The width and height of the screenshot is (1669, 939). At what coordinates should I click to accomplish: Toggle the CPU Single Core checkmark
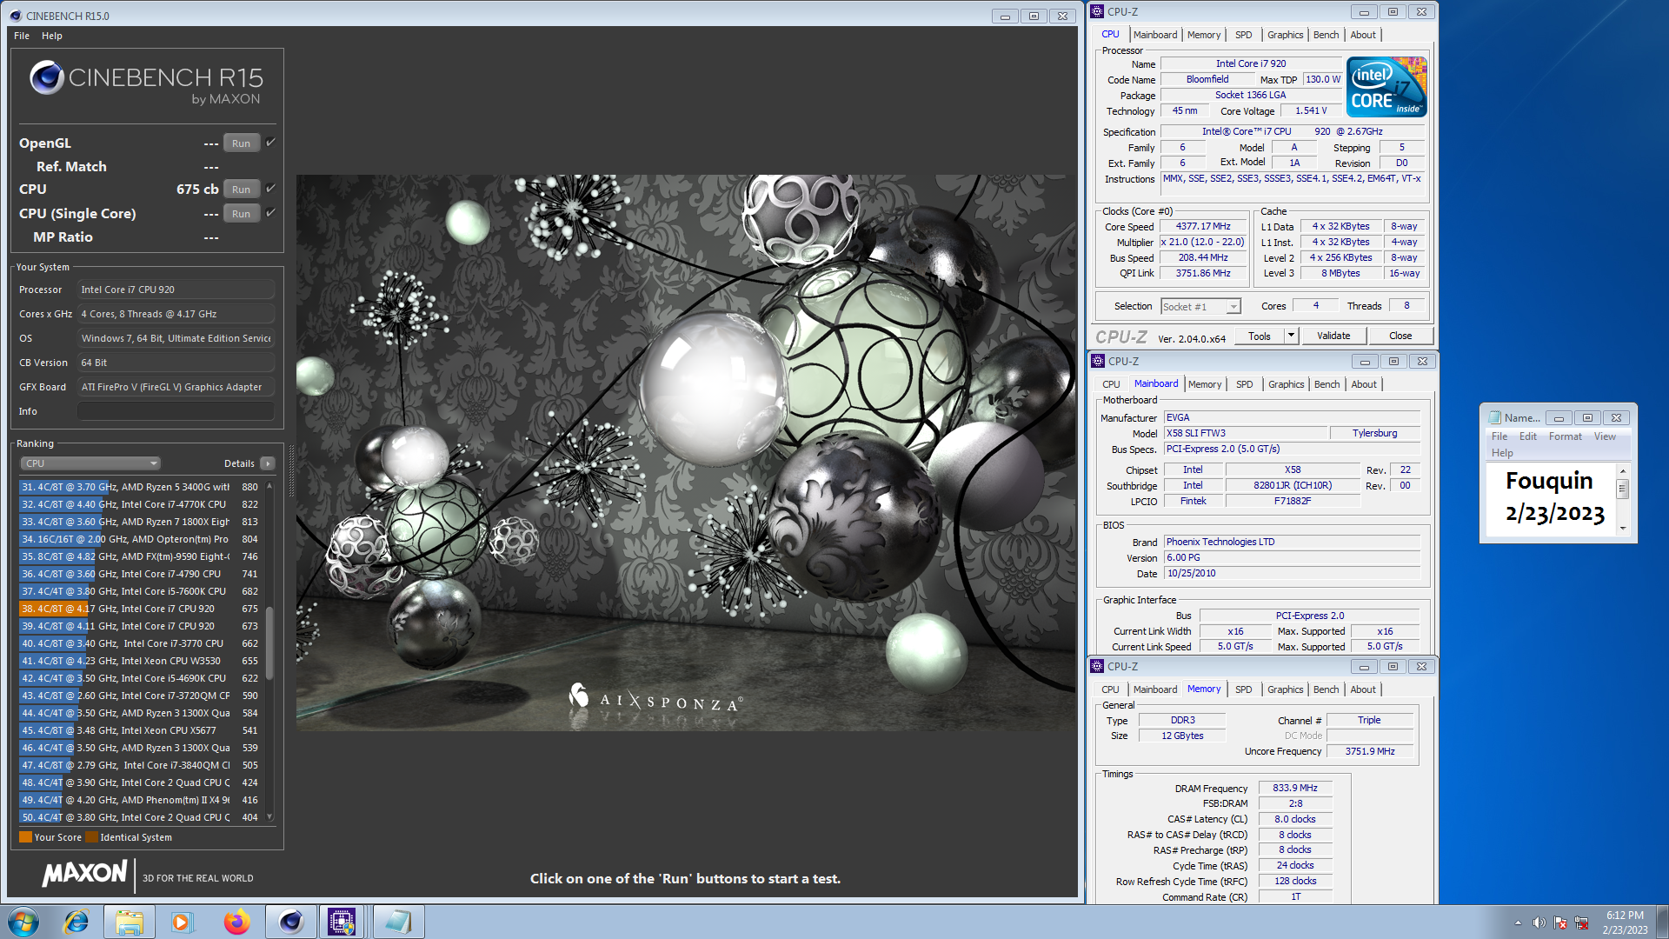pyautogui.click(x=270, y=213)
